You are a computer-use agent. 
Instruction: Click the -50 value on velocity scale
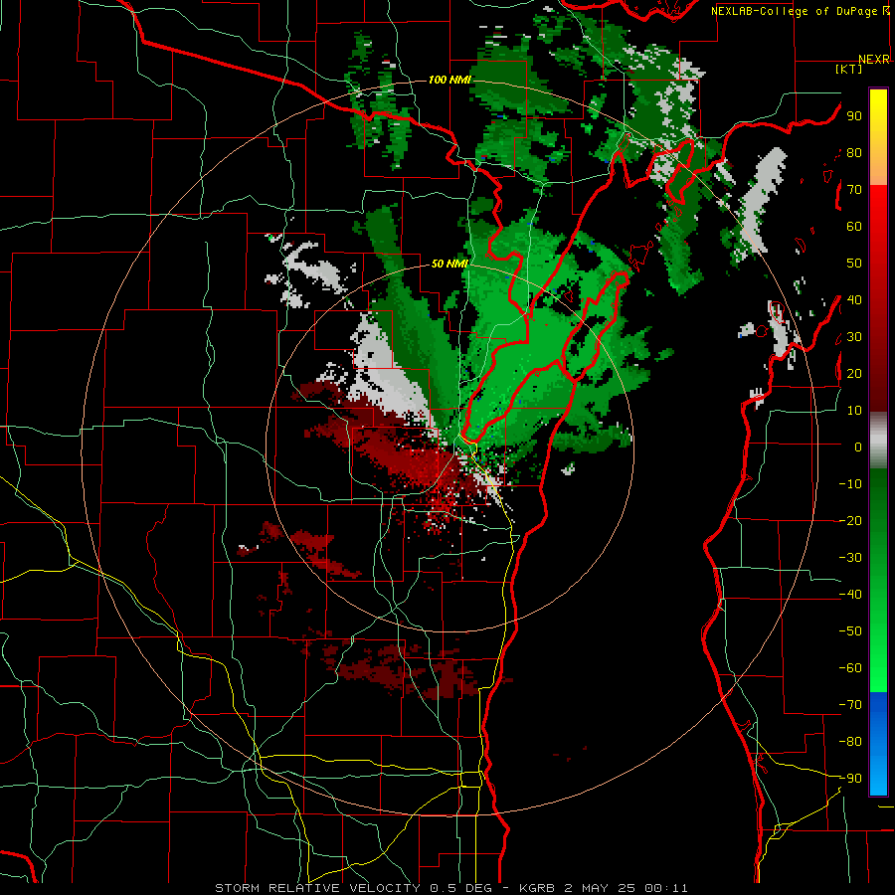850,631
